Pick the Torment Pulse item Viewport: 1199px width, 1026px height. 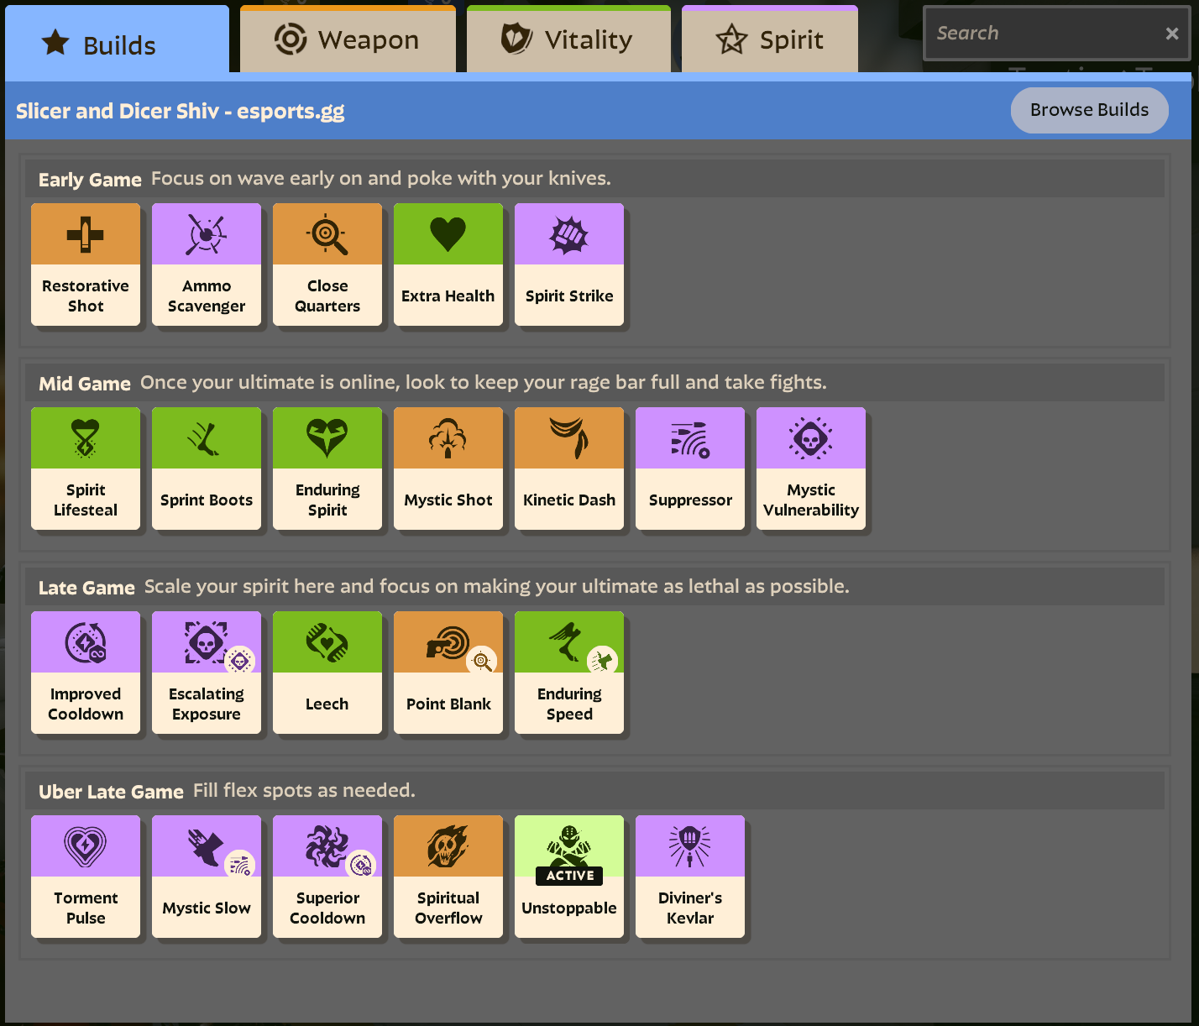coord(86,877)
